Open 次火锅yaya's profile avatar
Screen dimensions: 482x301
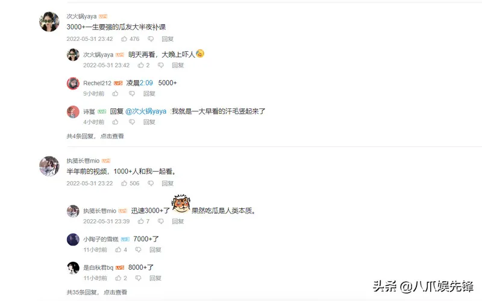tap(49, 22)
